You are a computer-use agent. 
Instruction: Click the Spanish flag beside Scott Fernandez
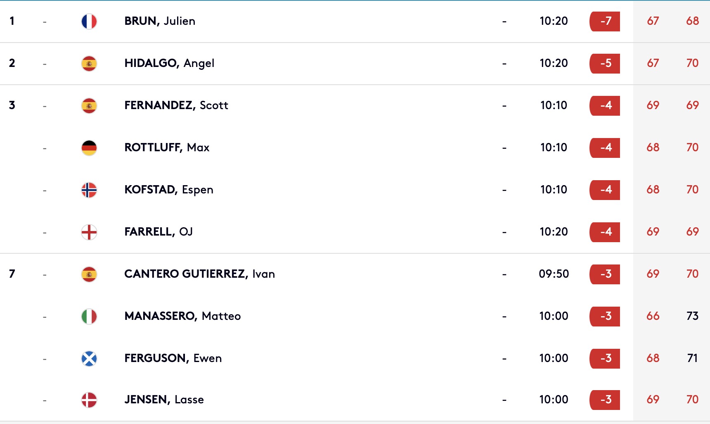tap(89, 106)
